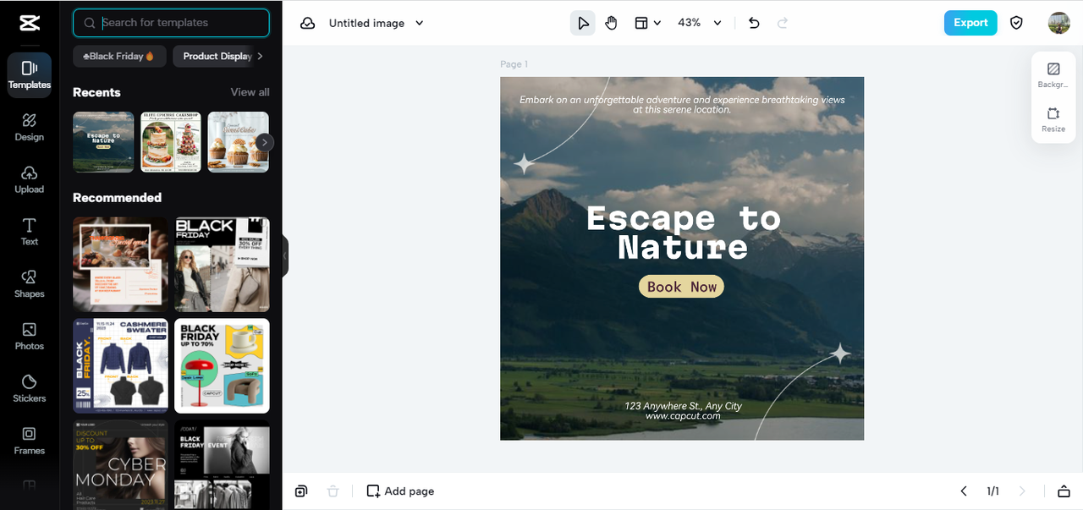Redo the last action
The height and width of the screenshot is (510, 1083).
click(x=783, y=23)
